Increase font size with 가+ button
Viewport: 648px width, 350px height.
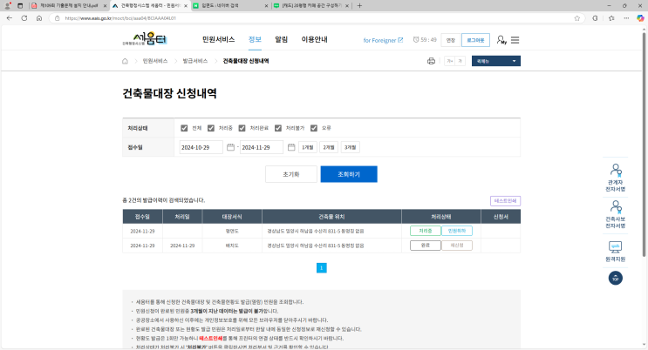point(450,61)
